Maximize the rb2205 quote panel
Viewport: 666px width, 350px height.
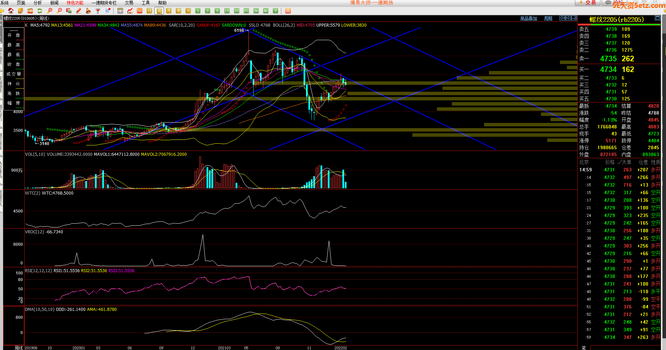click(x=657, y=18)
